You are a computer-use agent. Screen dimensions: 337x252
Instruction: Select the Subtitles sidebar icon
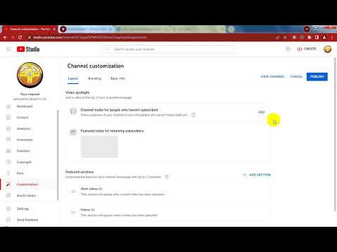point(8,150)
